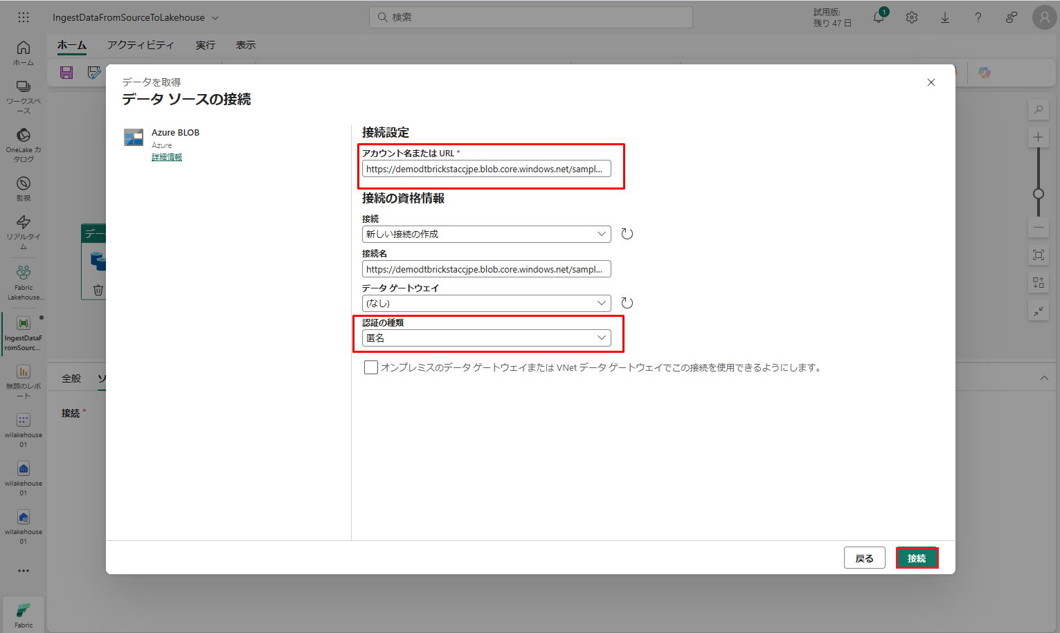Open the データ ゲートウェイ dropdown
Viewport: 1060px width, 633px height.
[487, 303]
